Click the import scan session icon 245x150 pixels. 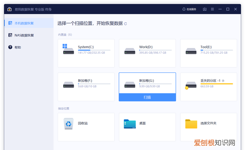[x=204, y=9]
